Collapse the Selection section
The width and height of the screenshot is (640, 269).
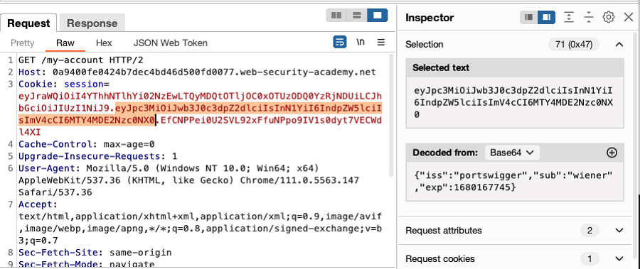coord(619,44)
